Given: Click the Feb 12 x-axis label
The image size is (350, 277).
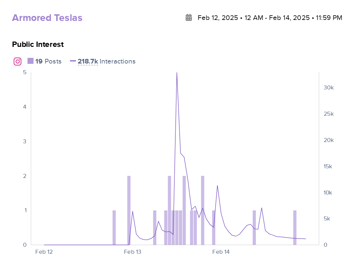Looking at the screenshot, I should pyautogui.click(x=44, y=252).
